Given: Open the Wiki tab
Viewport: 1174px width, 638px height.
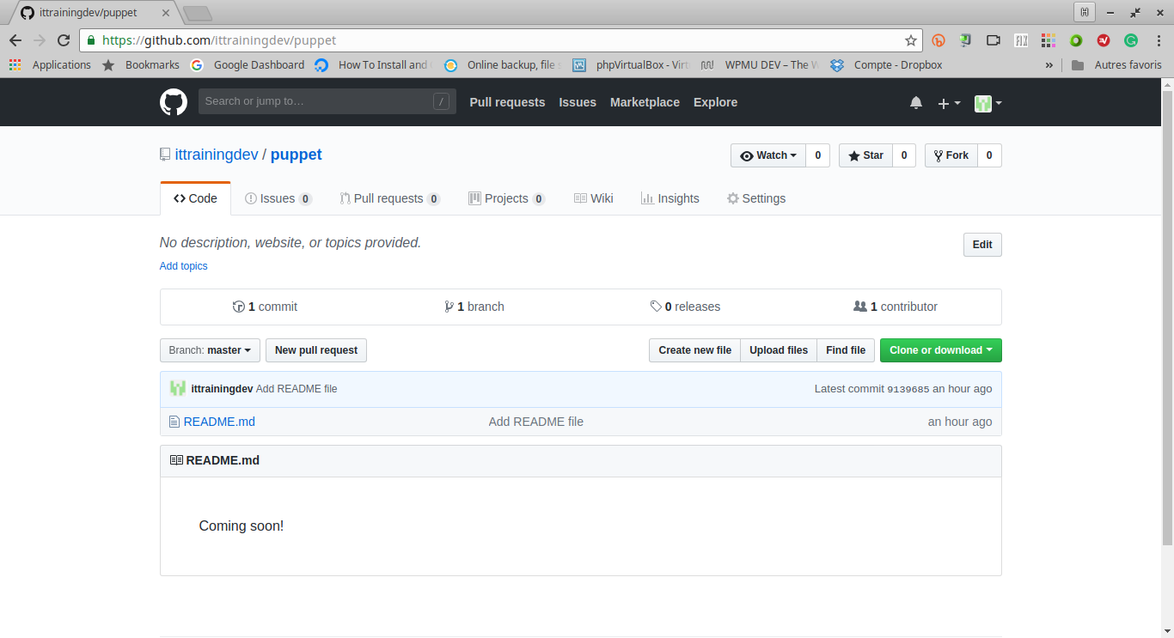Looking at the screenshot, I should [594, 198].
